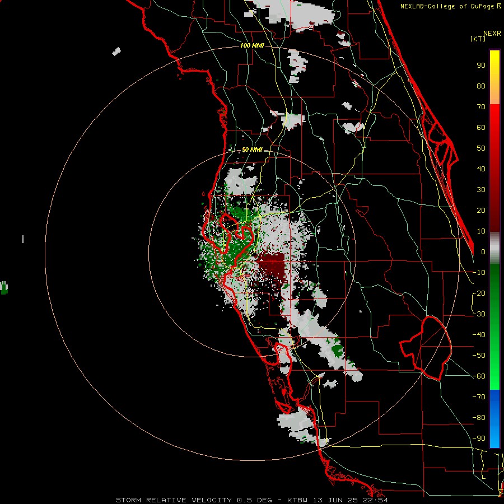Screen dimensions: 504x504
Task: Click the -40 value on velocity scale
Action: (x=479, y=335)
